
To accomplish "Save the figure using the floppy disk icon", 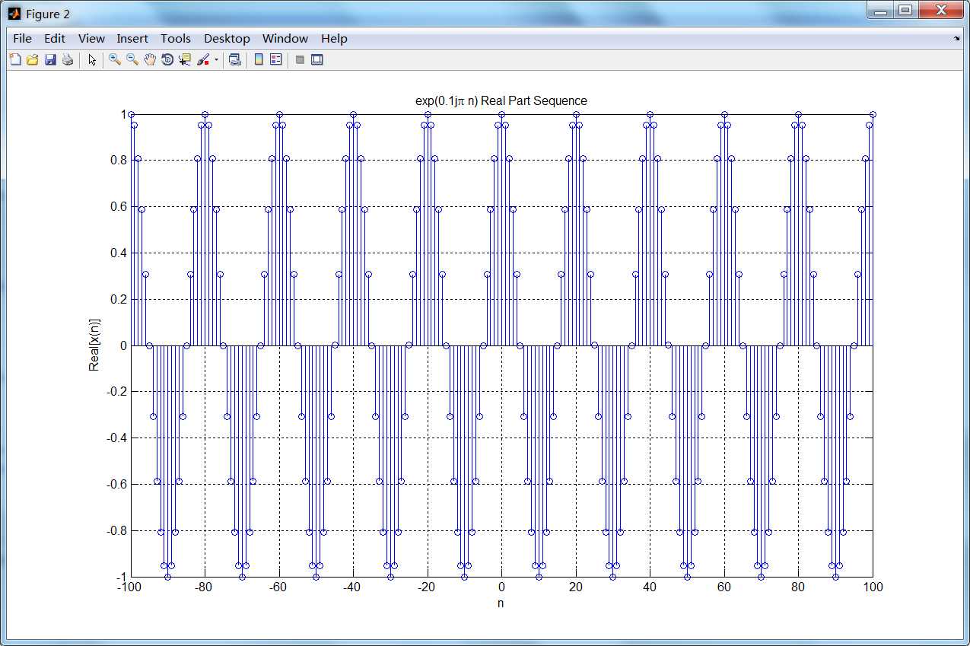I will (50, 59).
